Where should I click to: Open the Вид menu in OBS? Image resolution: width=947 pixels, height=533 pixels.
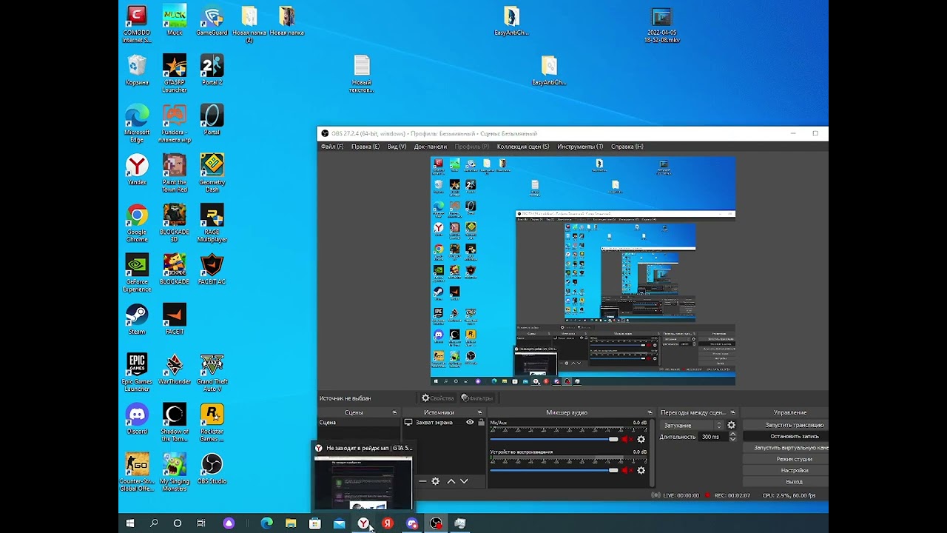coord(397,147)
